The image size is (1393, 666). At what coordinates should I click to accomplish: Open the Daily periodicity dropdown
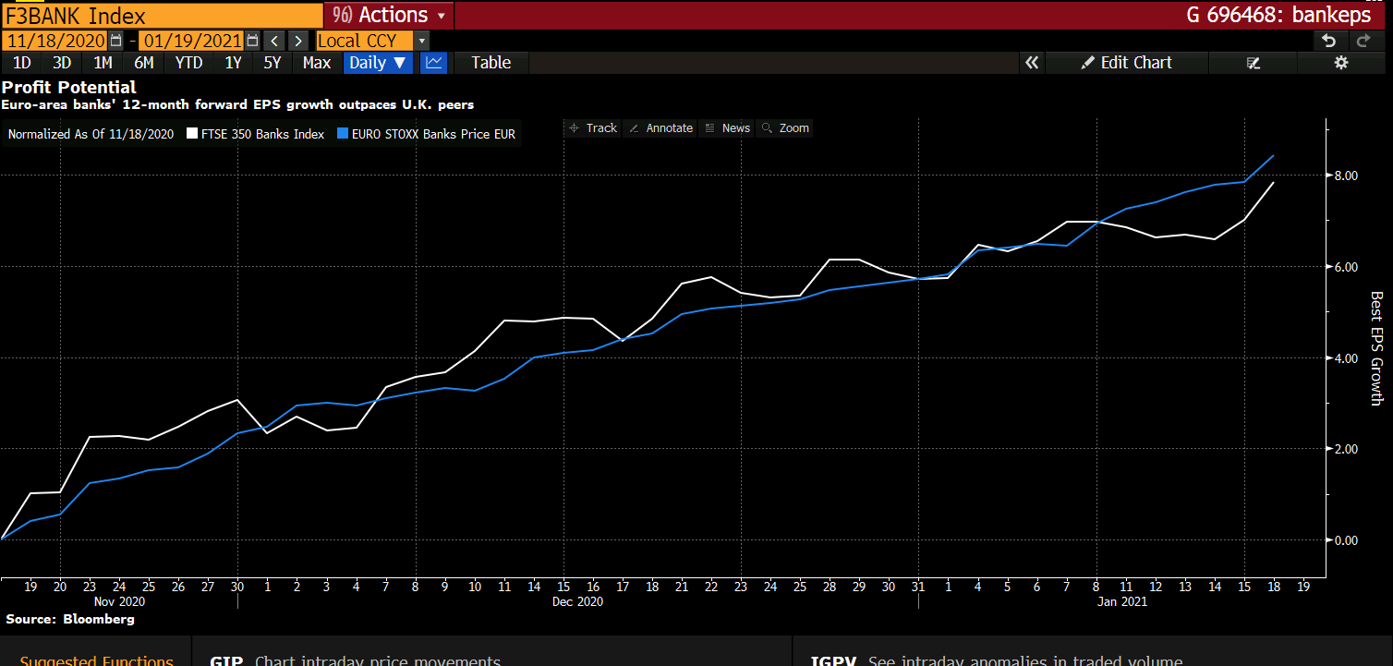tap(378, 63)
